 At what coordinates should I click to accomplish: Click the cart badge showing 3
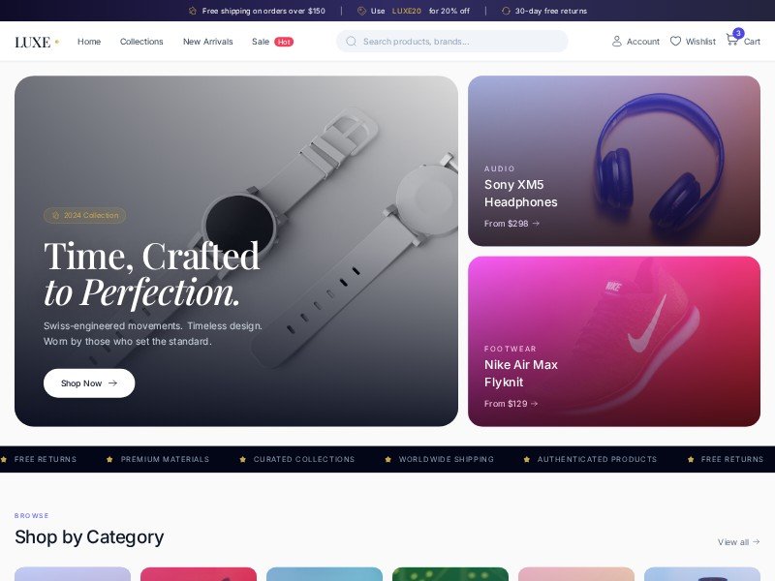pos(738,33)
